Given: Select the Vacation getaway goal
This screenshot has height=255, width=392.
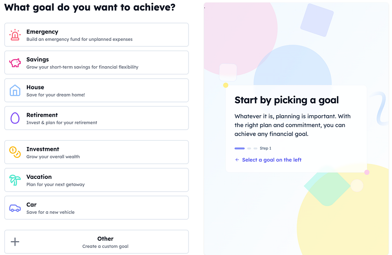Looking at the screenshot, I should tap(97, 180).
